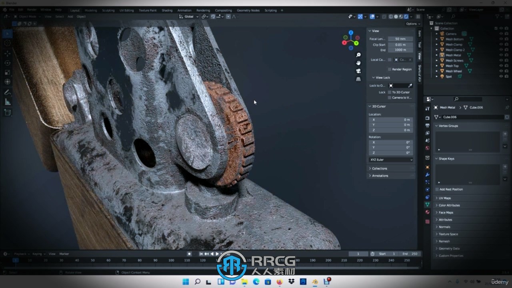The height and width of the screenshot is (288, 512).
Task: Select the Rotate tool
Action: (x=7, y=63)
